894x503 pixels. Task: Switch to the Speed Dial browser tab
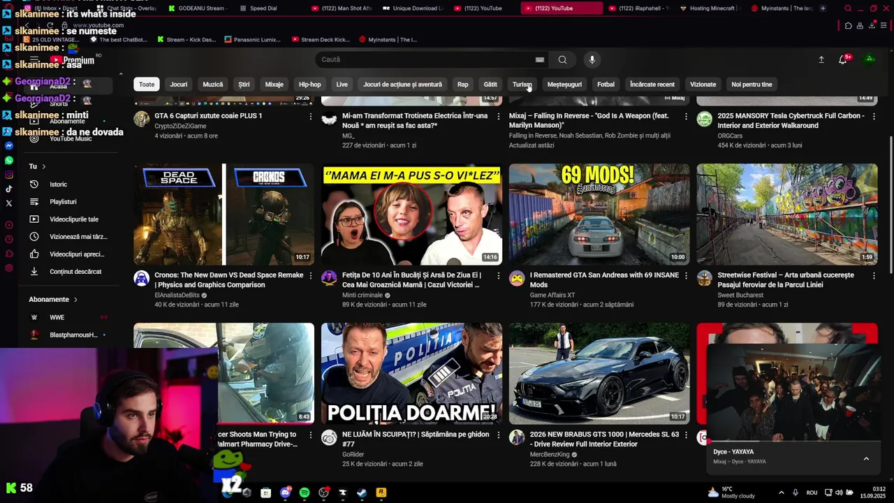click(x=263, y=8)
